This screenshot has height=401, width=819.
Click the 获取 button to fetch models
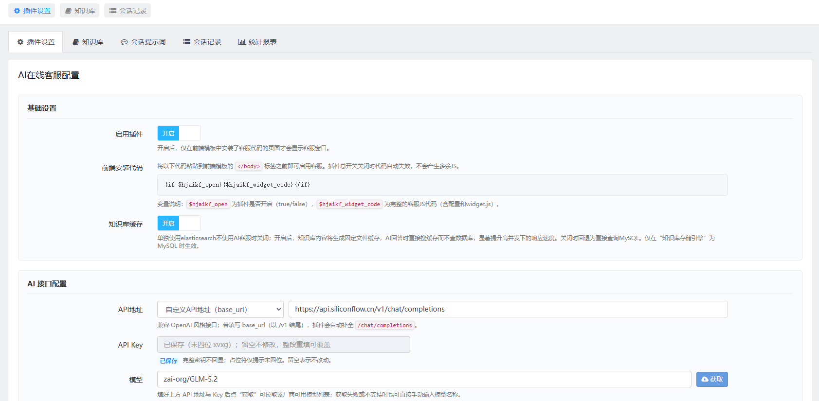click(712, 379)
